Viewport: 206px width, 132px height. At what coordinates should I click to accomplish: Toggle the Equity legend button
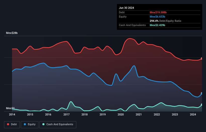coord(30,124)
